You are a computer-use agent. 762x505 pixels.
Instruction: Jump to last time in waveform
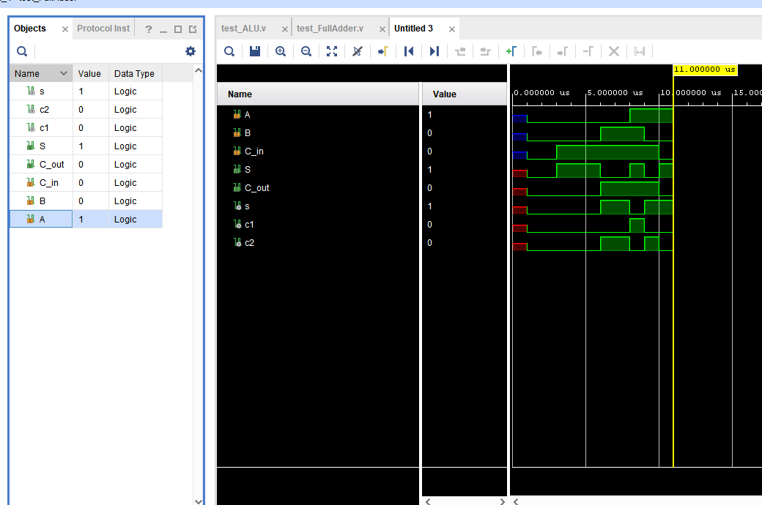[x=434, y=51]
